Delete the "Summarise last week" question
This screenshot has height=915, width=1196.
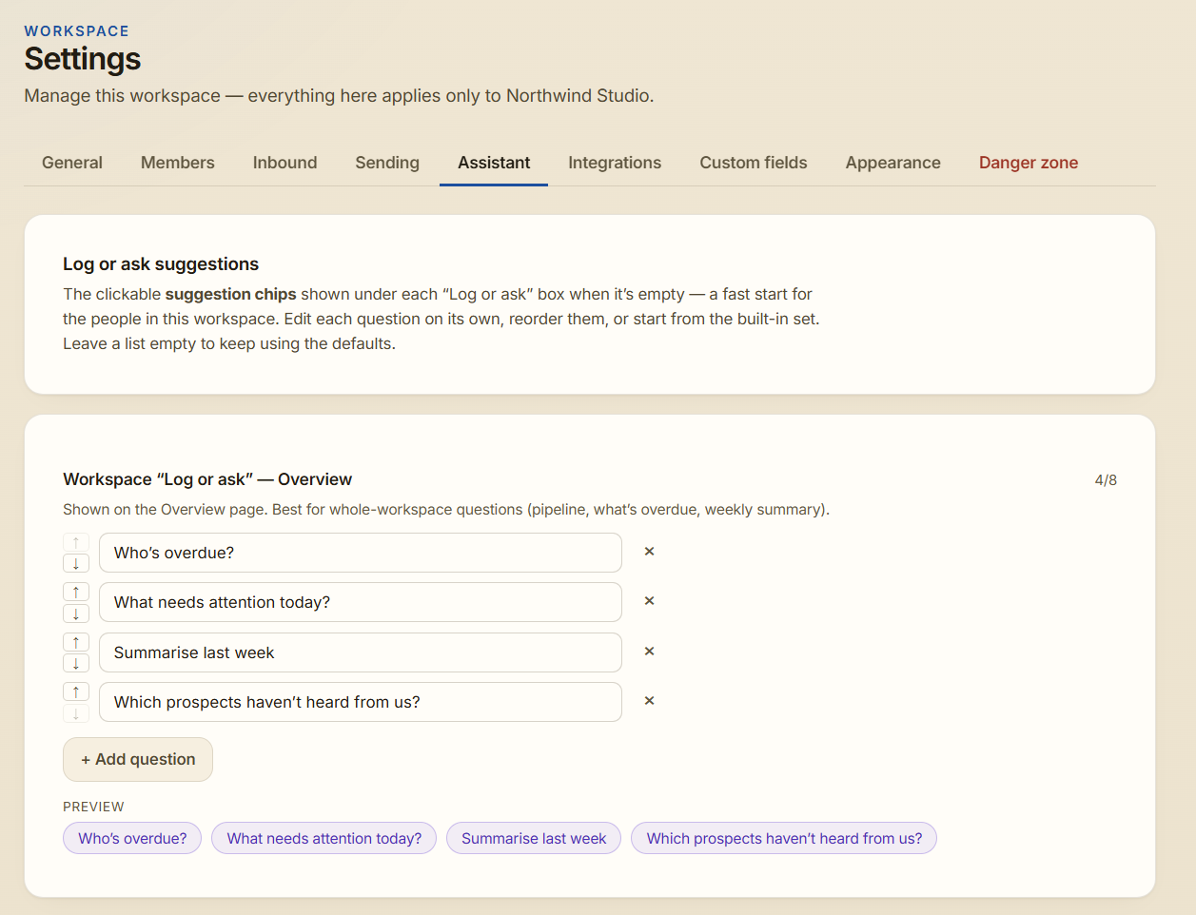coord(649,652)
